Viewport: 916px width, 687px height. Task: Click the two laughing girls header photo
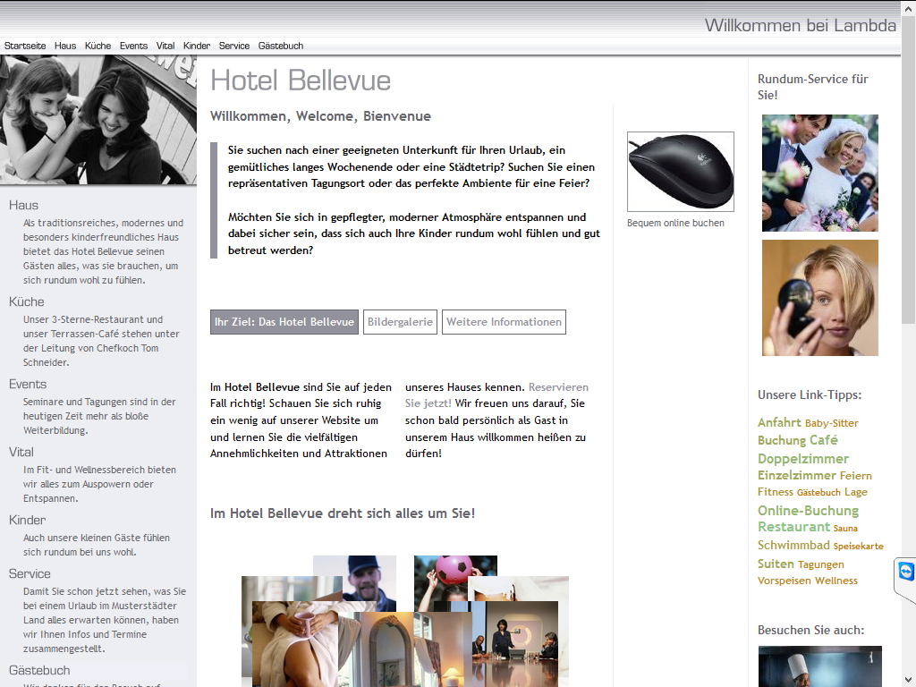pos(98,120)
